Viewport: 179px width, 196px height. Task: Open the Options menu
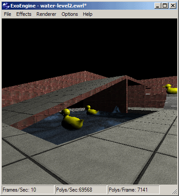pyautogui.click(x=70, y=14)
